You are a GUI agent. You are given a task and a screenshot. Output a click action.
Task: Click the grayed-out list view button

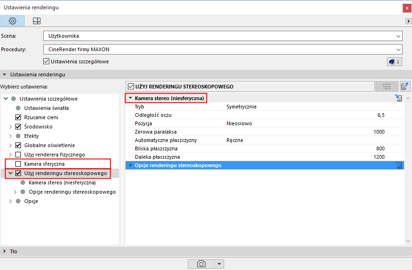387,86
